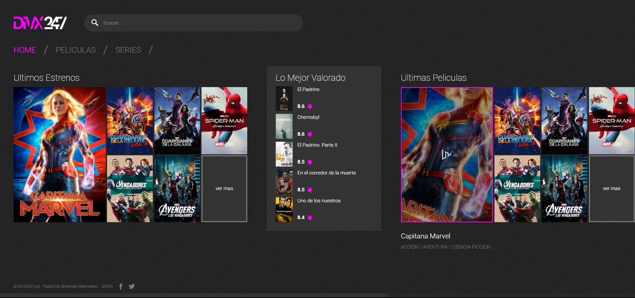Screen dimensions: 635x298
Task: Open Vengadores Era de Ultron in Ultimos Estrenos
Action: [x=130, y=189]
